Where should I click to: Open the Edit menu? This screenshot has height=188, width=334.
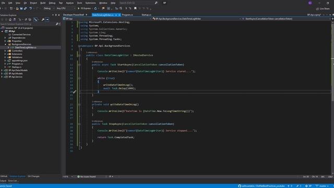(x=10, y=3)
